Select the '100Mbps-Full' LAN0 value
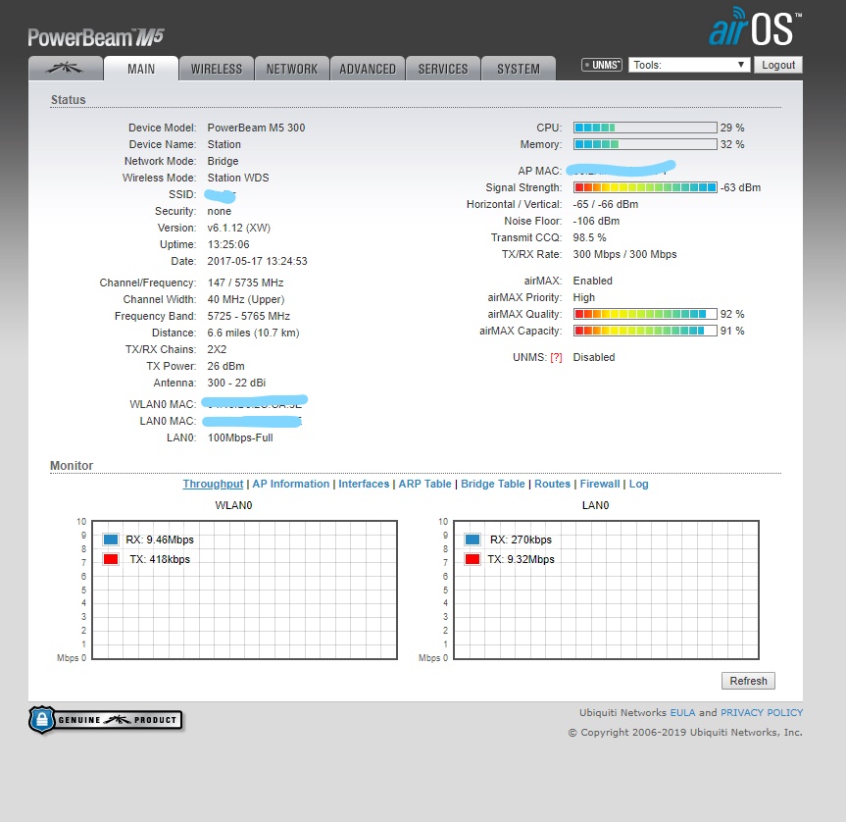Viewport: 846px width, 822px height. 240,437
